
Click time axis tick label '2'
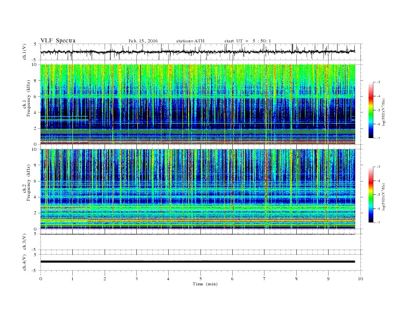coord(105,279)
